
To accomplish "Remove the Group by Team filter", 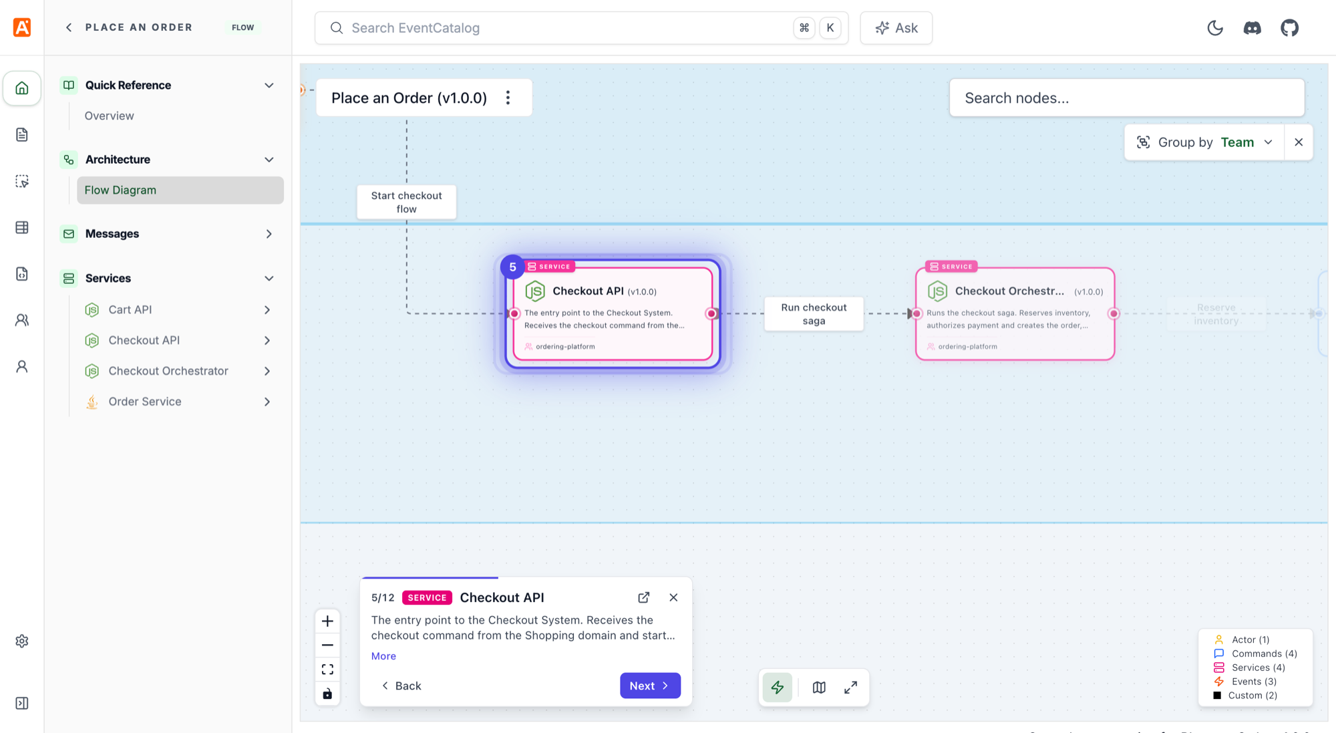I will pyautogui.click(x=1299, y=142).
